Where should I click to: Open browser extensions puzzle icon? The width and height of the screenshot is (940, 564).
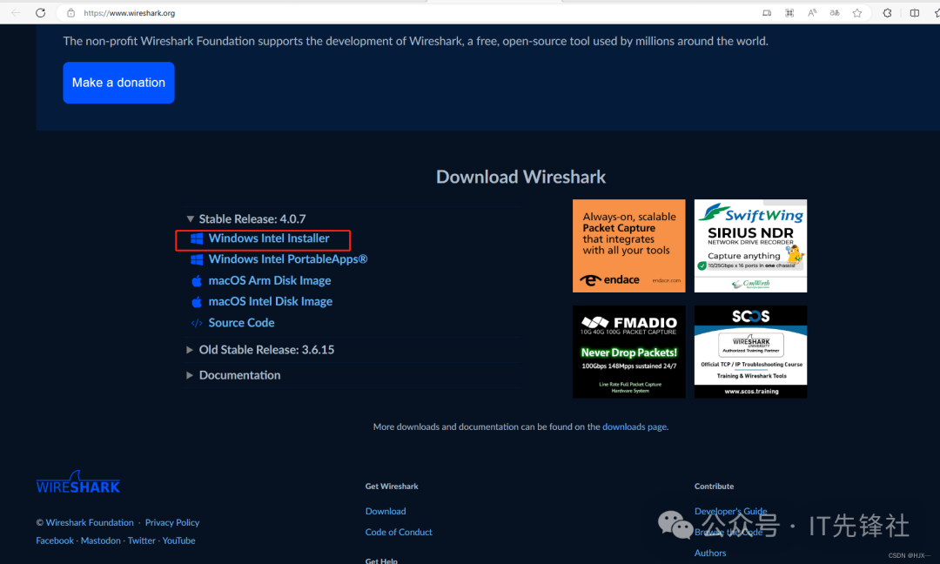(x=887, y=13)
